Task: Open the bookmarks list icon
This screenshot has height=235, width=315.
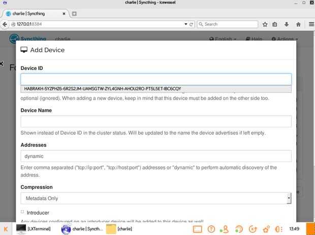Action: pyautogui.click(x=275, y=24)
